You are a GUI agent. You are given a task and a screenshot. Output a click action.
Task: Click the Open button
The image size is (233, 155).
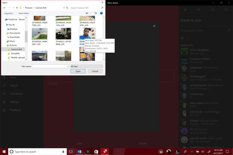pyautogui.click(x=78, y=71)
